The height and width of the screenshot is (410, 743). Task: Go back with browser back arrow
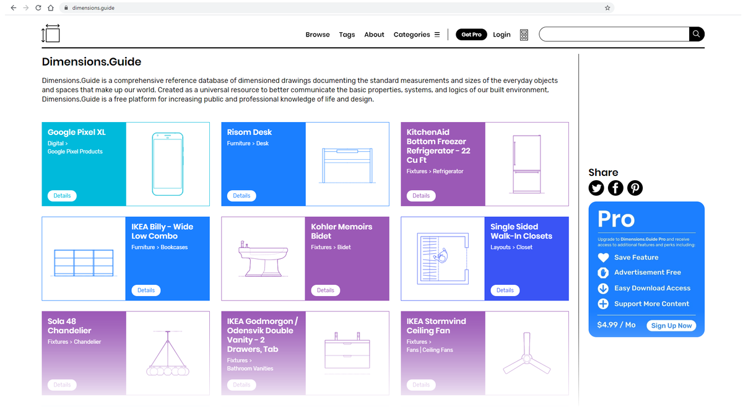[x=13, y=7]
